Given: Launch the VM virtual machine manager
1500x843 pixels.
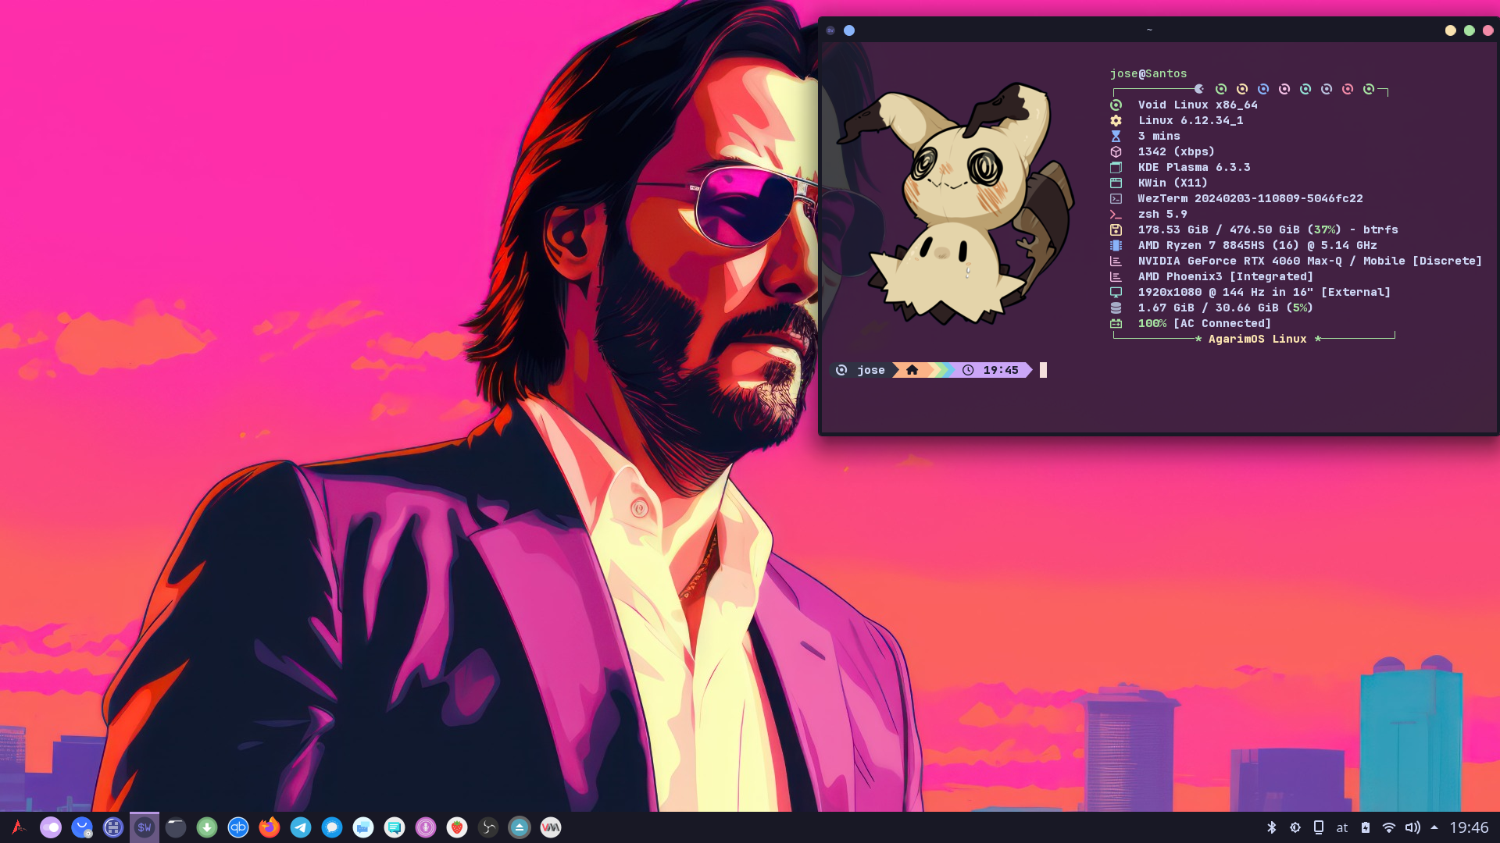Looking at the screenshot, I should (x=551, y=827).
